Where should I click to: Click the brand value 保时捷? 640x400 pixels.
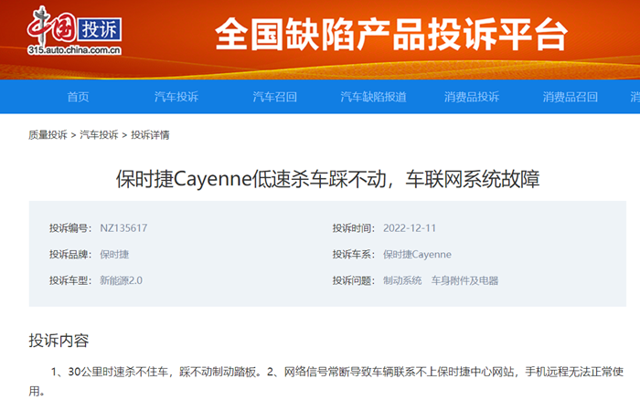(x=114, y=255)
